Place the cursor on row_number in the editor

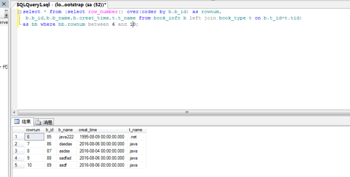(103, 12)
